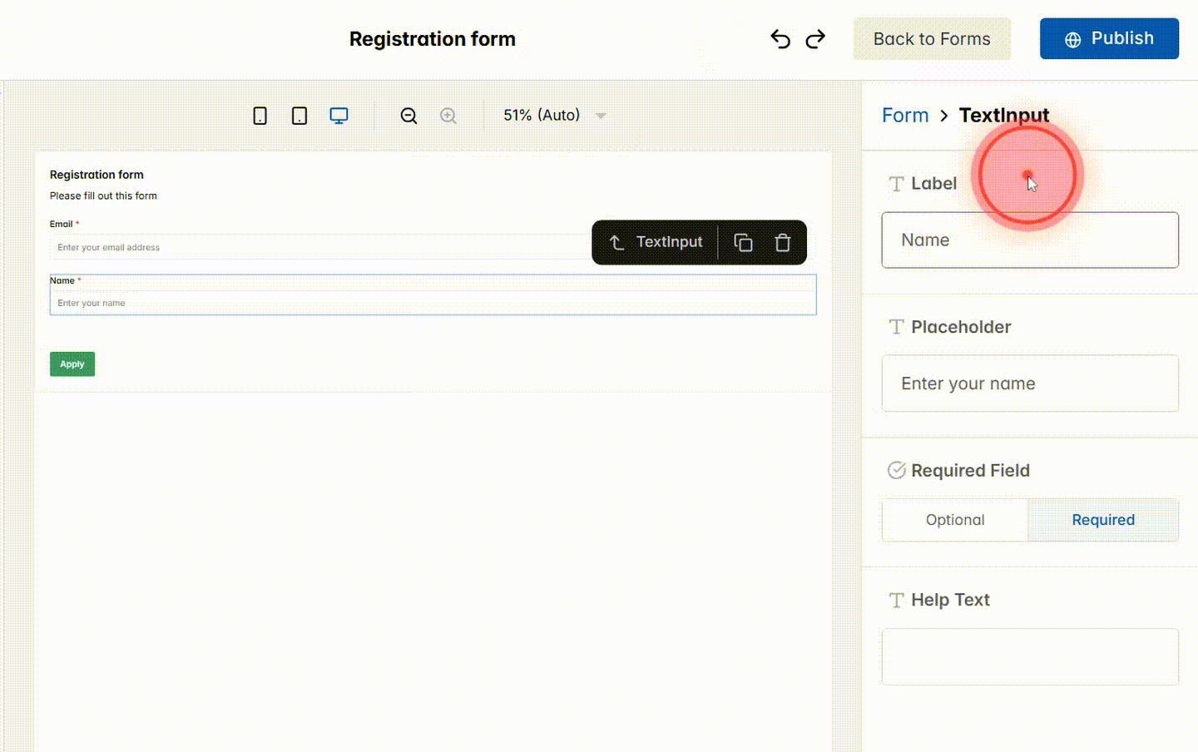Image resolution: width=1198 pixels, height=752 pixels.
Task: Switch to desktop preview mode
Action: tap(339, 116)
